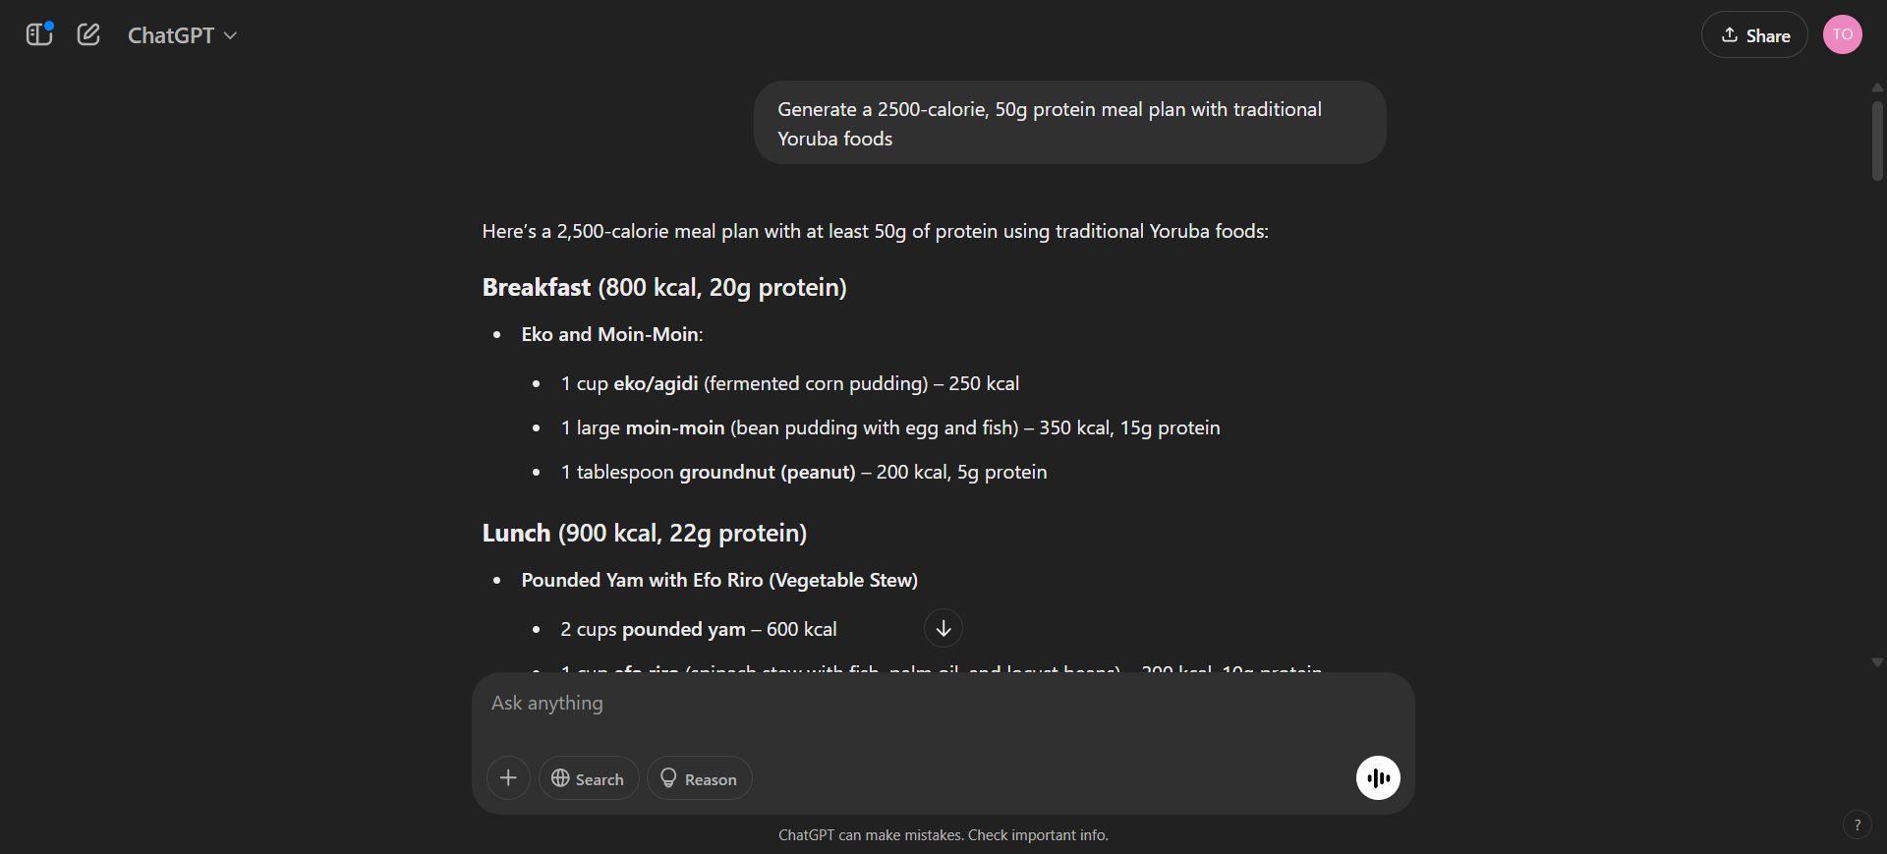Click the plus attach button
This screenshot has height=854, width=1887.
(508, 778)
